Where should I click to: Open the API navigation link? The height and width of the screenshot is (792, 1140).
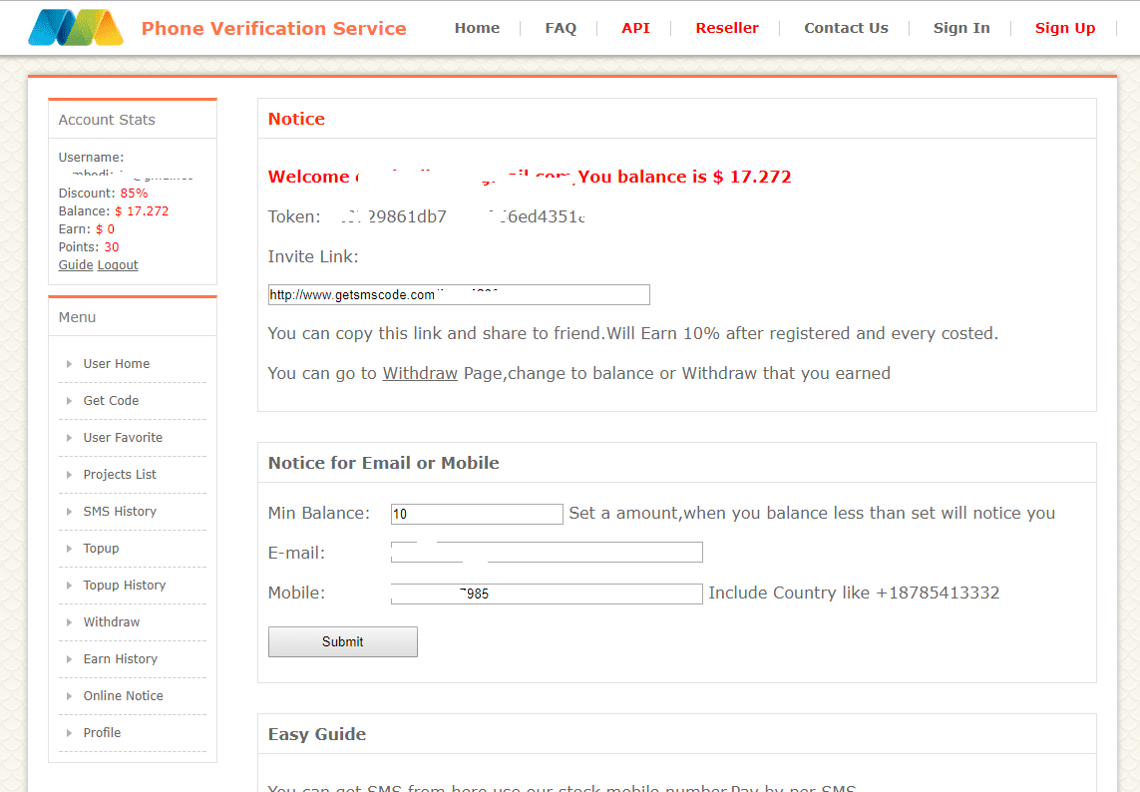pos(635,28)
